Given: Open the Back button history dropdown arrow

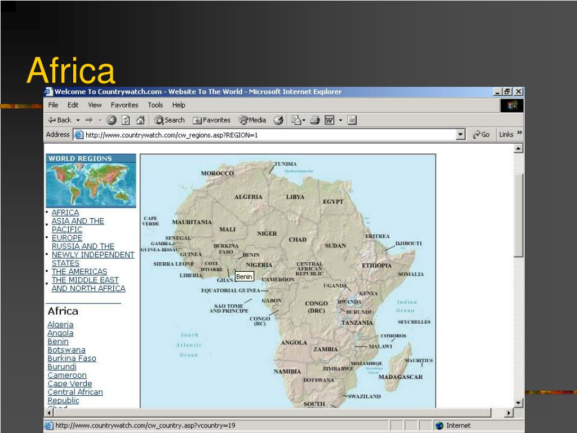Looking at the screenshot, I should pyautogui.click(x=78, y=120).
